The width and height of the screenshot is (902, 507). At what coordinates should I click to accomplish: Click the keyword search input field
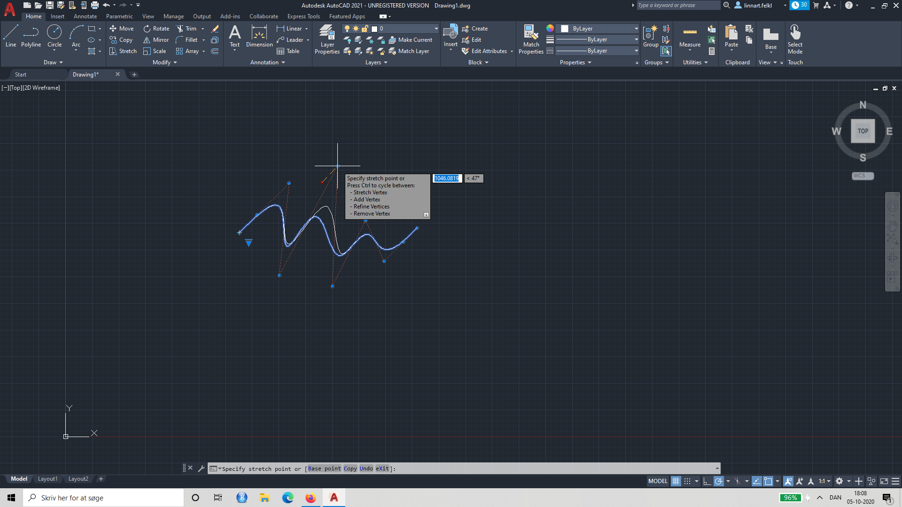click(x=678, y=5)
